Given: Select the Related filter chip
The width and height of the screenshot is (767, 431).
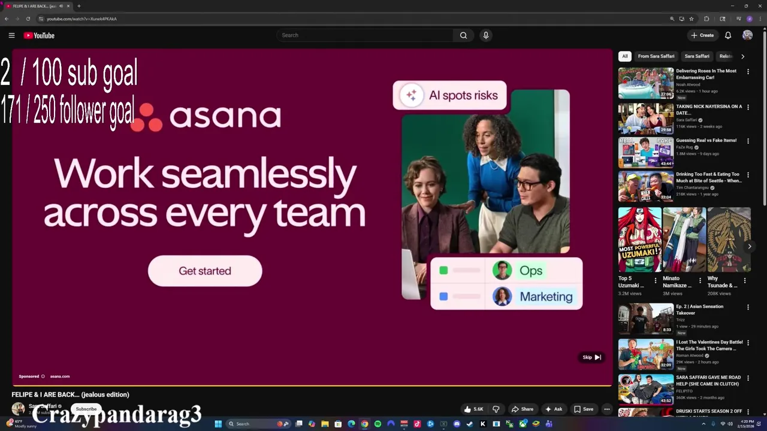Looking at the screenshot, I should coord(726,56).
